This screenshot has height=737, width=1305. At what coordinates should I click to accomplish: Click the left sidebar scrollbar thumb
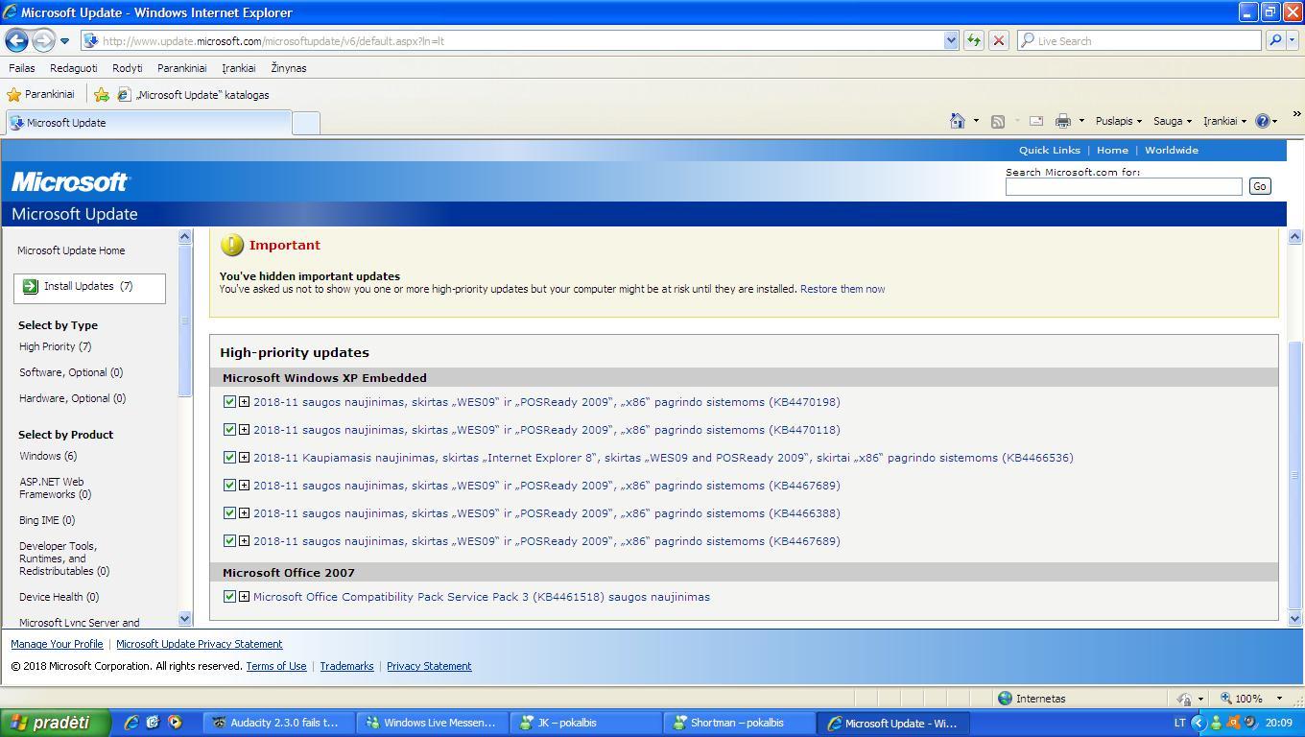point(185,321)
